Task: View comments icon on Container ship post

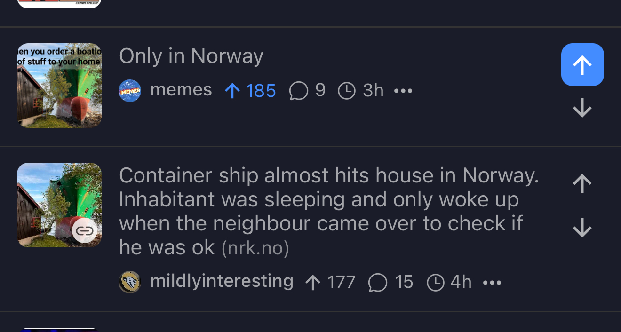Action: (x=378, y=283)
